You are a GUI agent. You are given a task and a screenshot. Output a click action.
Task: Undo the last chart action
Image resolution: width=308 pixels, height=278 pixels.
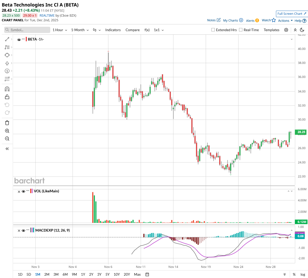[x=7, y=105]
